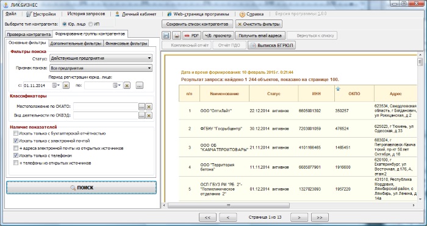Image resolution: width=427 pixels, height=226 pixels.
Task: Export the report with the PDF button
Action: pyautogui.click(x=192, y=35)
